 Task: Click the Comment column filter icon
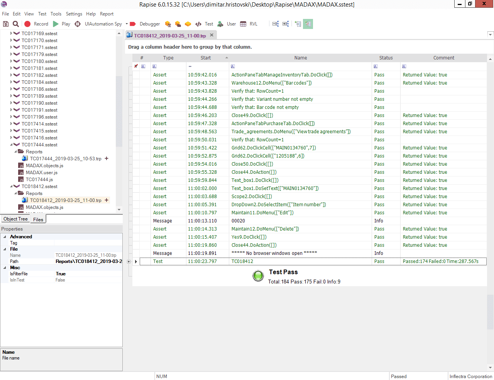coord(404,66)
